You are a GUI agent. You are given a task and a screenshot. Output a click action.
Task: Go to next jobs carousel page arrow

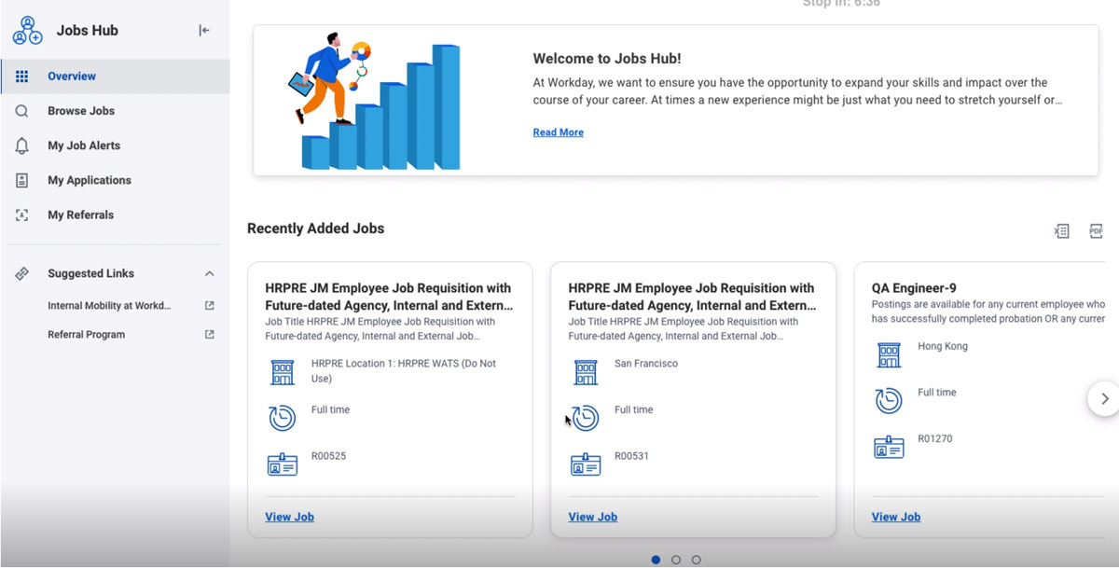1104,398
